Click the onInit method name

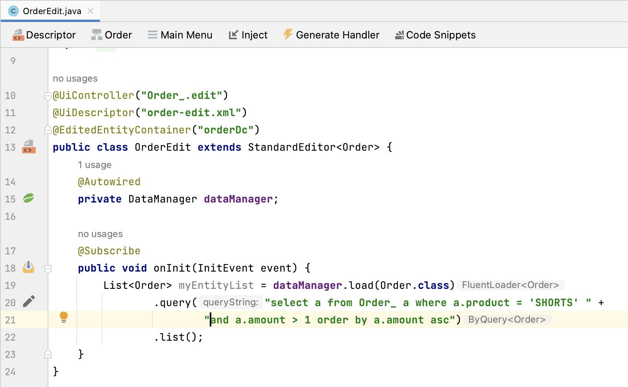pyautogui.click(x=172, y=268)
